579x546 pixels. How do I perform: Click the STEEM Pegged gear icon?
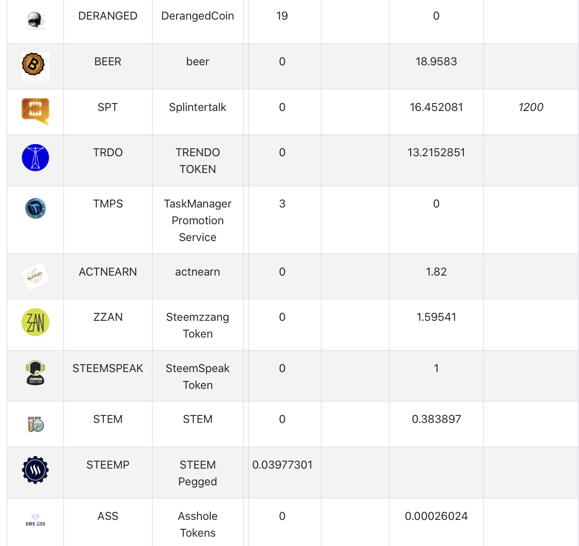(x=35, y=470)
